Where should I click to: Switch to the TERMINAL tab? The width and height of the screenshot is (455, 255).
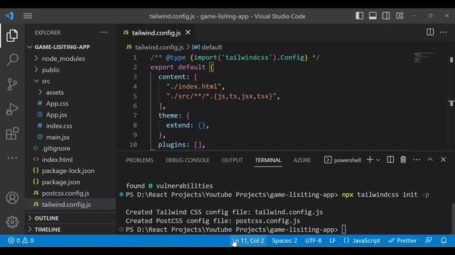[268, 160]
